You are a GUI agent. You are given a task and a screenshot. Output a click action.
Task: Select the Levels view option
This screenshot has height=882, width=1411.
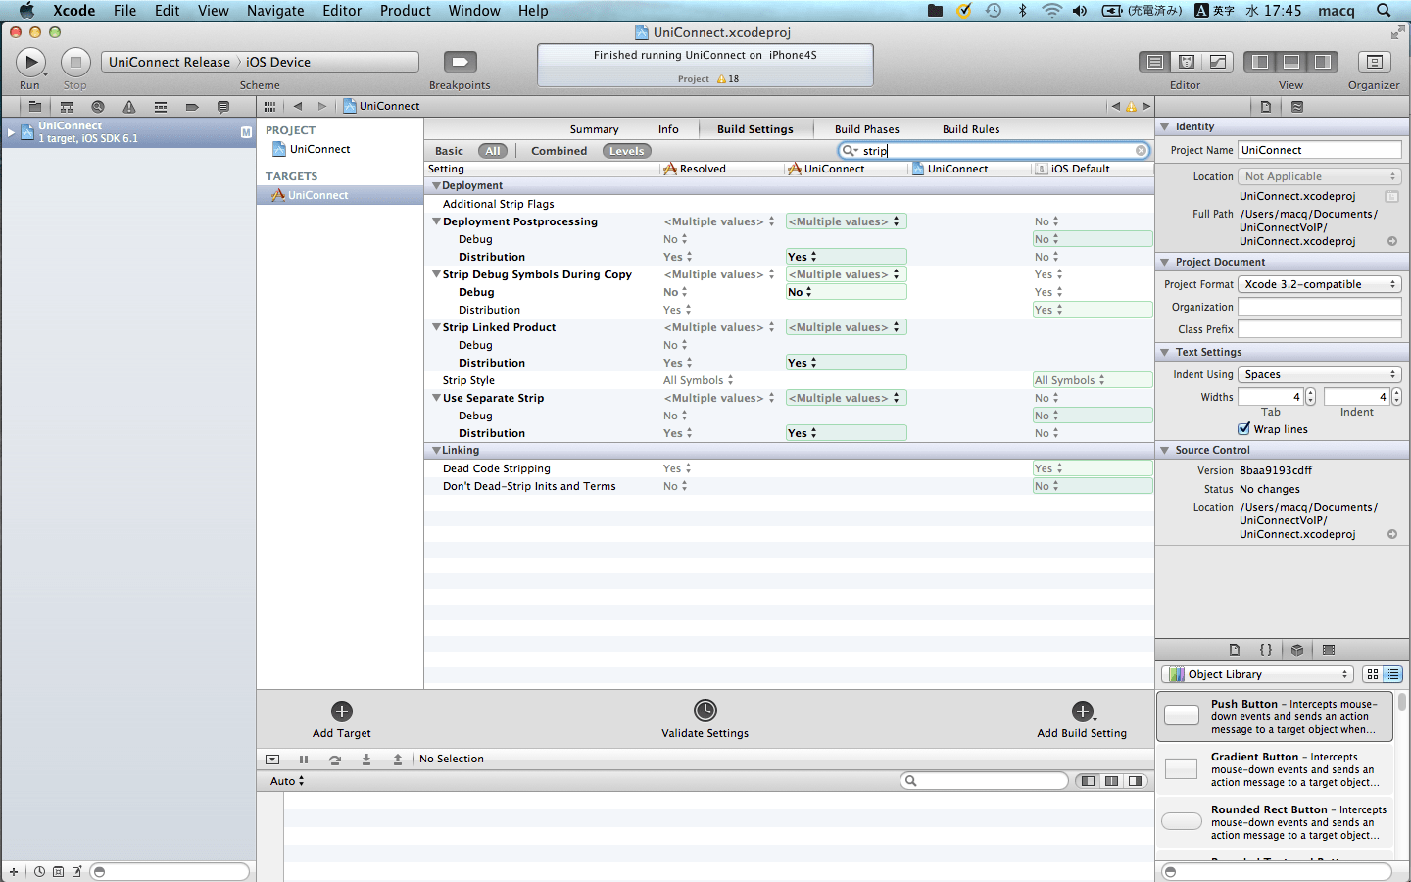[627, 151]
